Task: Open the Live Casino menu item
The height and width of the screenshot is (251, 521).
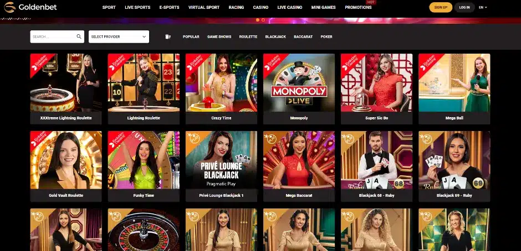Action: click(290, 7)
